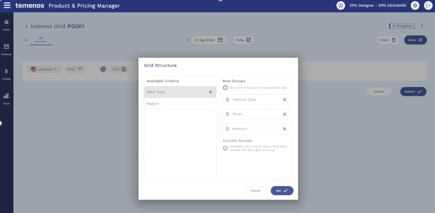
Task: Click the Save button in toolbar
Action: point(119,69)
